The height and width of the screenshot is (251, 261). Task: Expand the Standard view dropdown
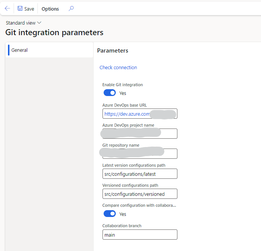(23, 23)
